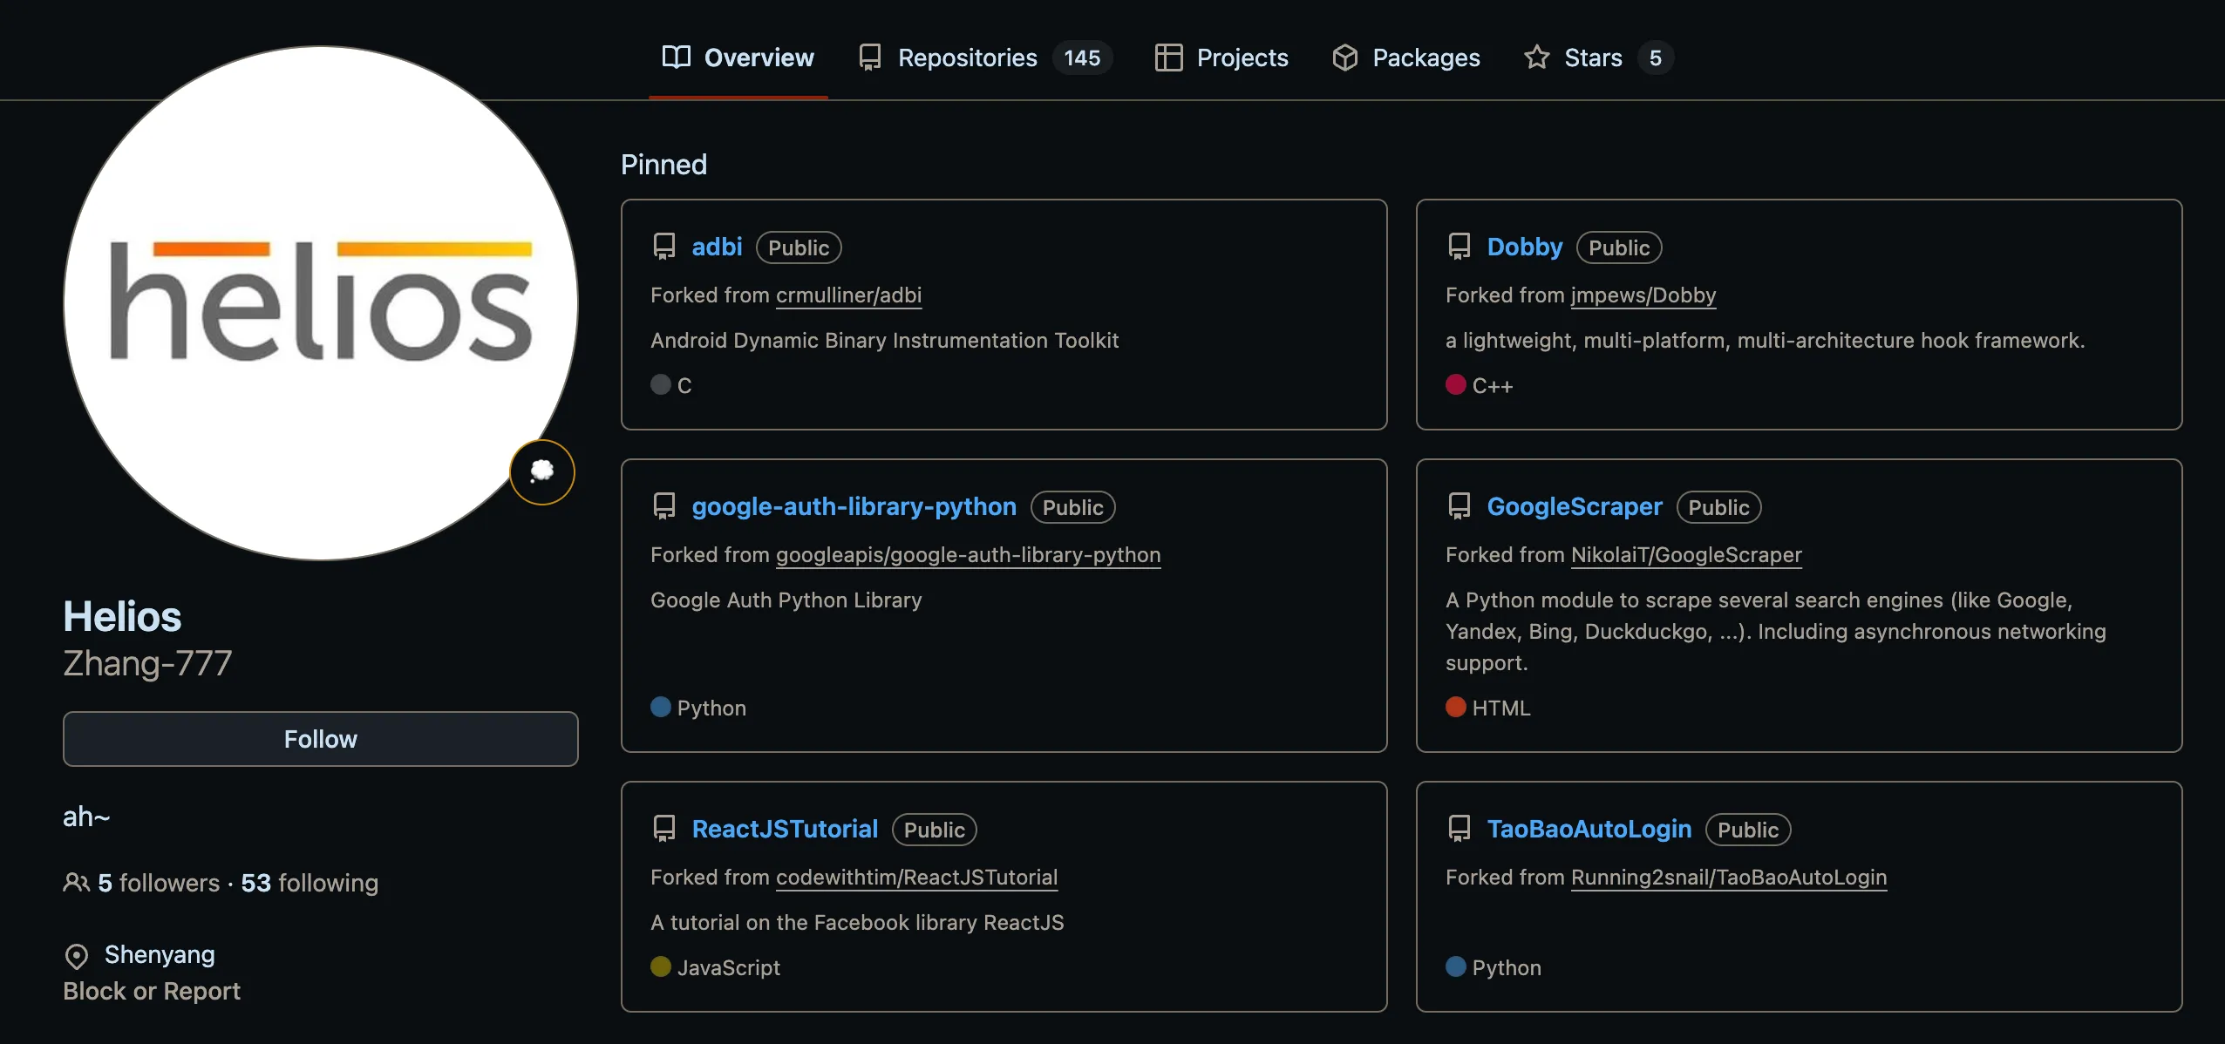Open the ReactJSTutorial repository
The image size is (2225, 1044).
click(x=785, y=829)
